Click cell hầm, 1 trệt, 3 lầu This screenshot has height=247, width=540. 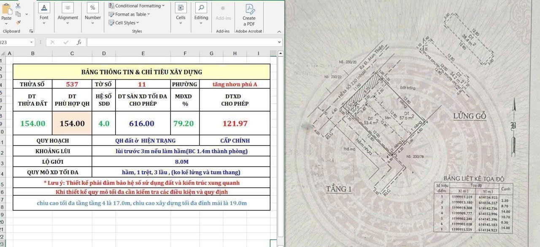point(181,172)
